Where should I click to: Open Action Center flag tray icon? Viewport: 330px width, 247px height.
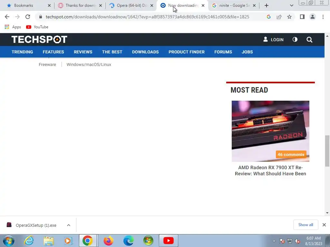click(x=282, y=241)
